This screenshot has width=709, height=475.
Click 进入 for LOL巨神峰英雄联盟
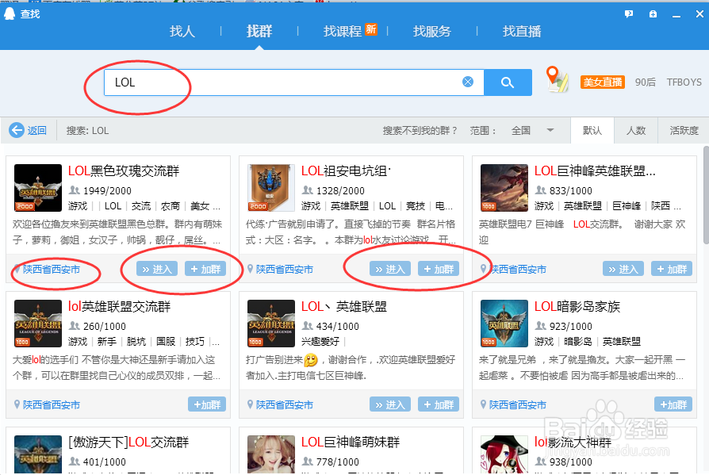point(623,269)
